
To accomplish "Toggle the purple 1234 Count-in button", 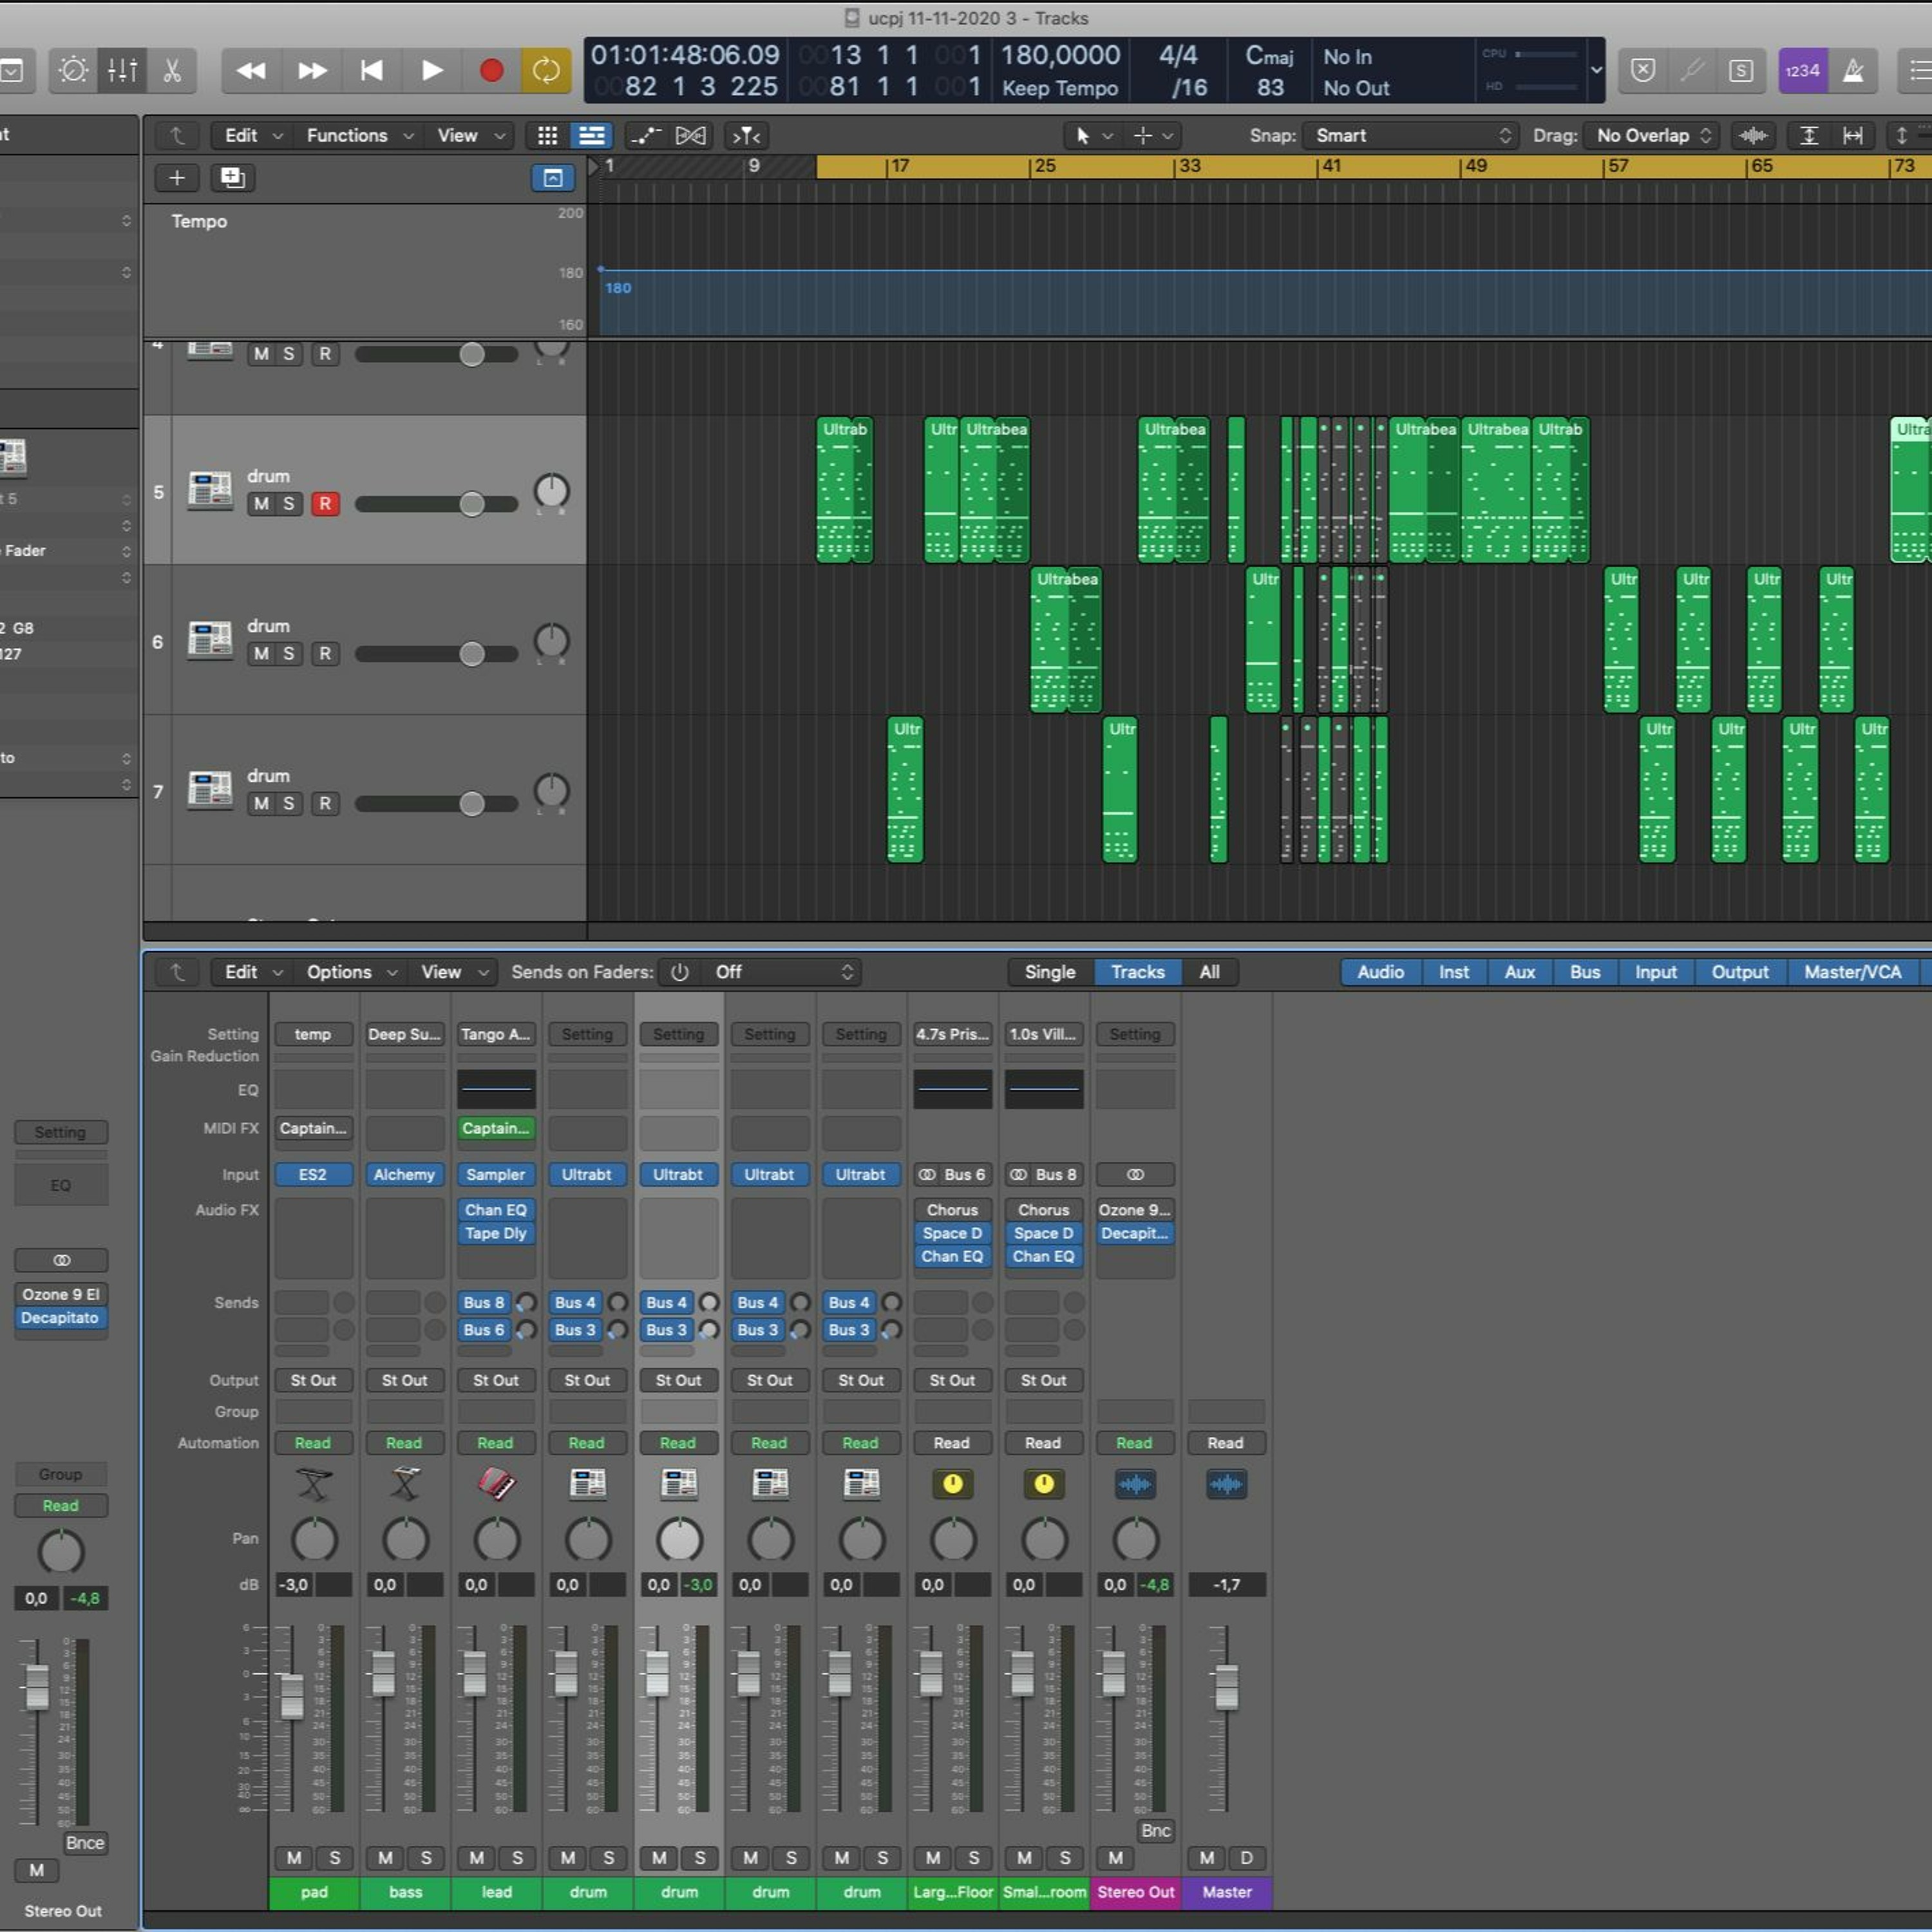I will point(1803,70).
